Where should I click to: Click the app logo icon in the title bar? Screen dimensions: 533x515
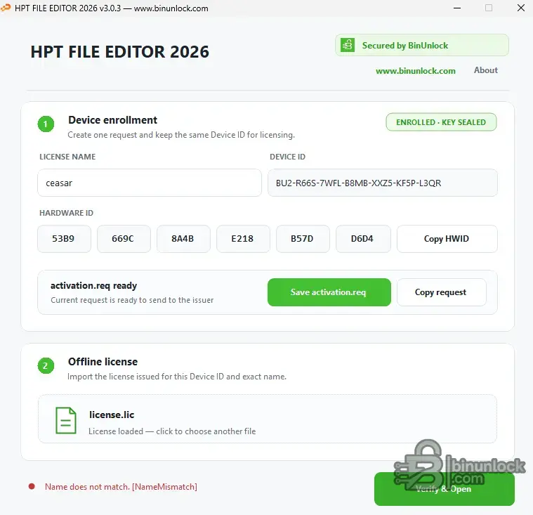(6, 8)
